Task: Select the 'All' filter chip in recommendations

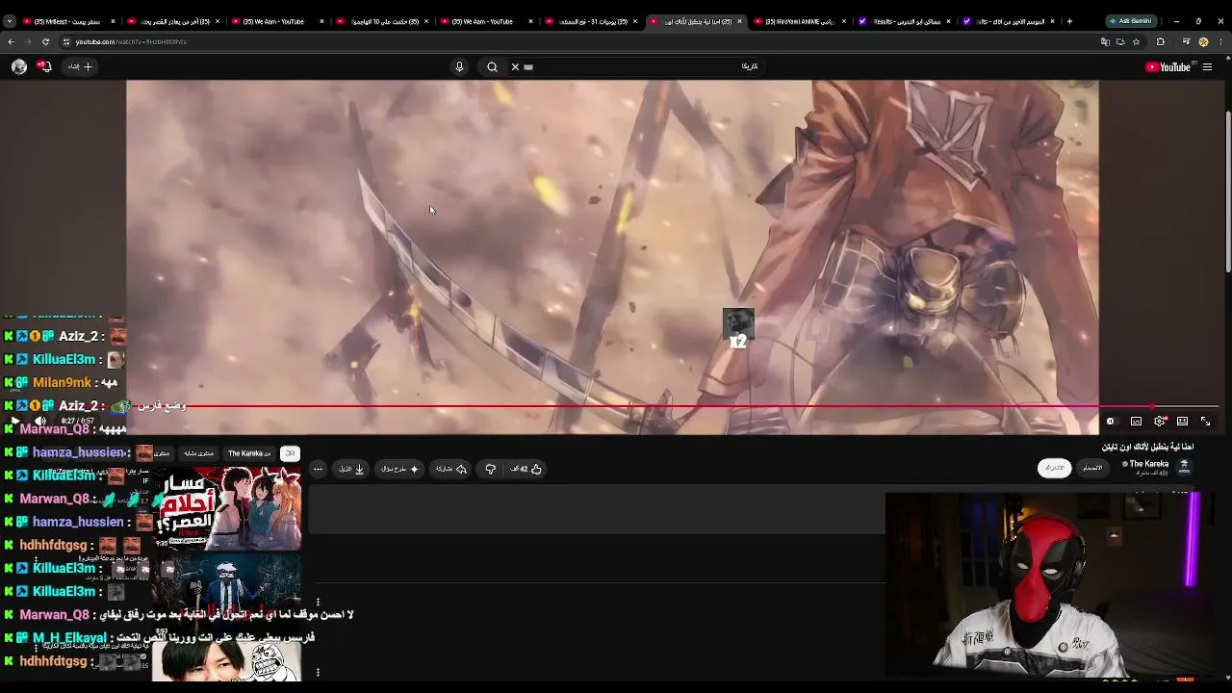Action: pos(290,453)
